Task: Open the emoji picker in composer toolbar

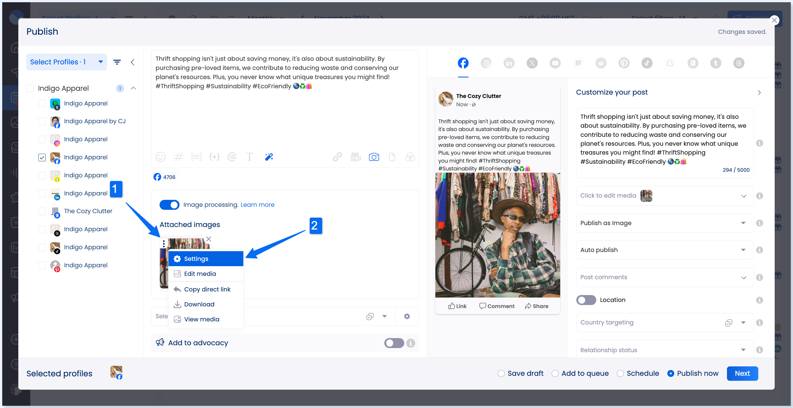Action: tap(160, 157)
